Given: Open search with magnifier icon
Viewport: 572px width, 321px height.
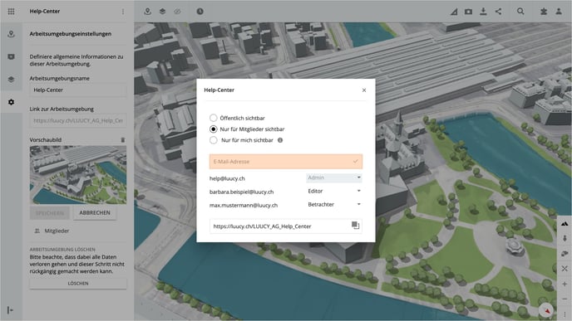Looking at the screenshot, I should click(520, 12).
